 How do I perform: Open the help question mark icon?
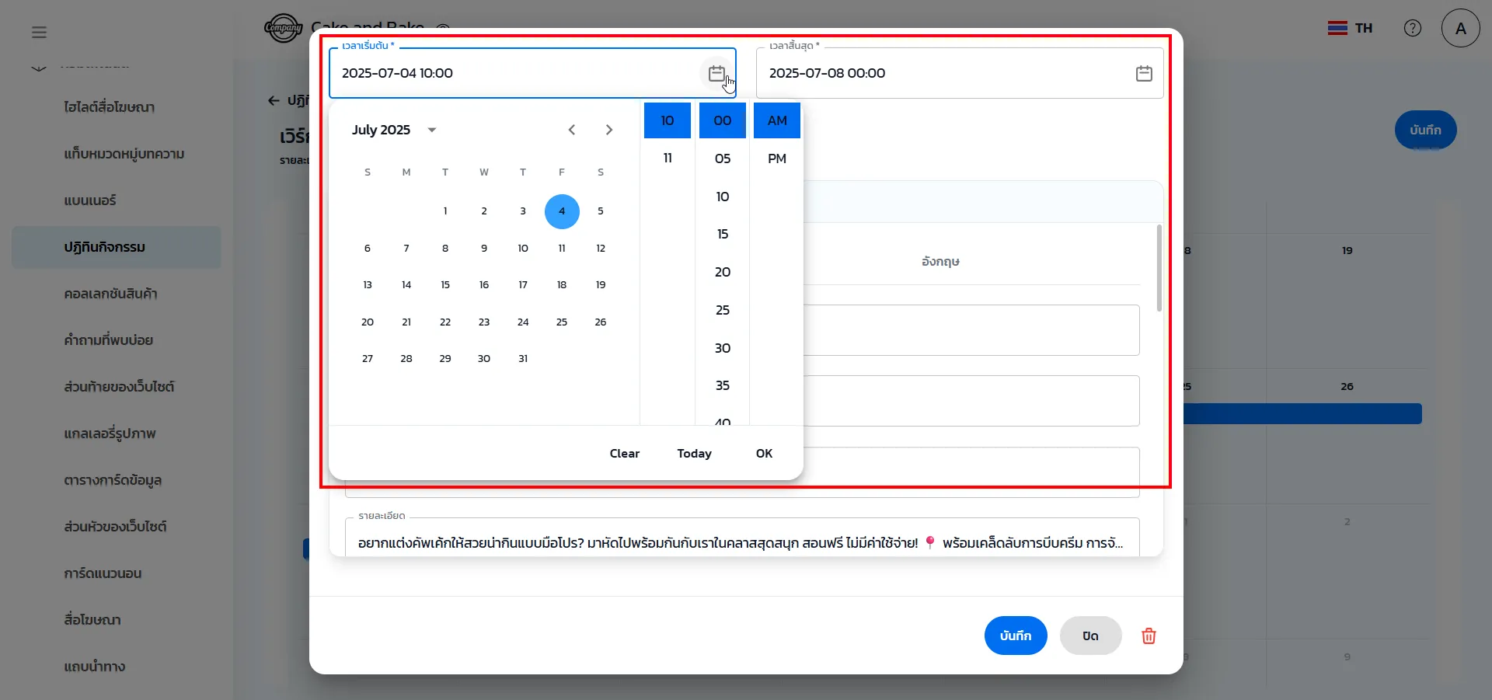[1412, 29]
